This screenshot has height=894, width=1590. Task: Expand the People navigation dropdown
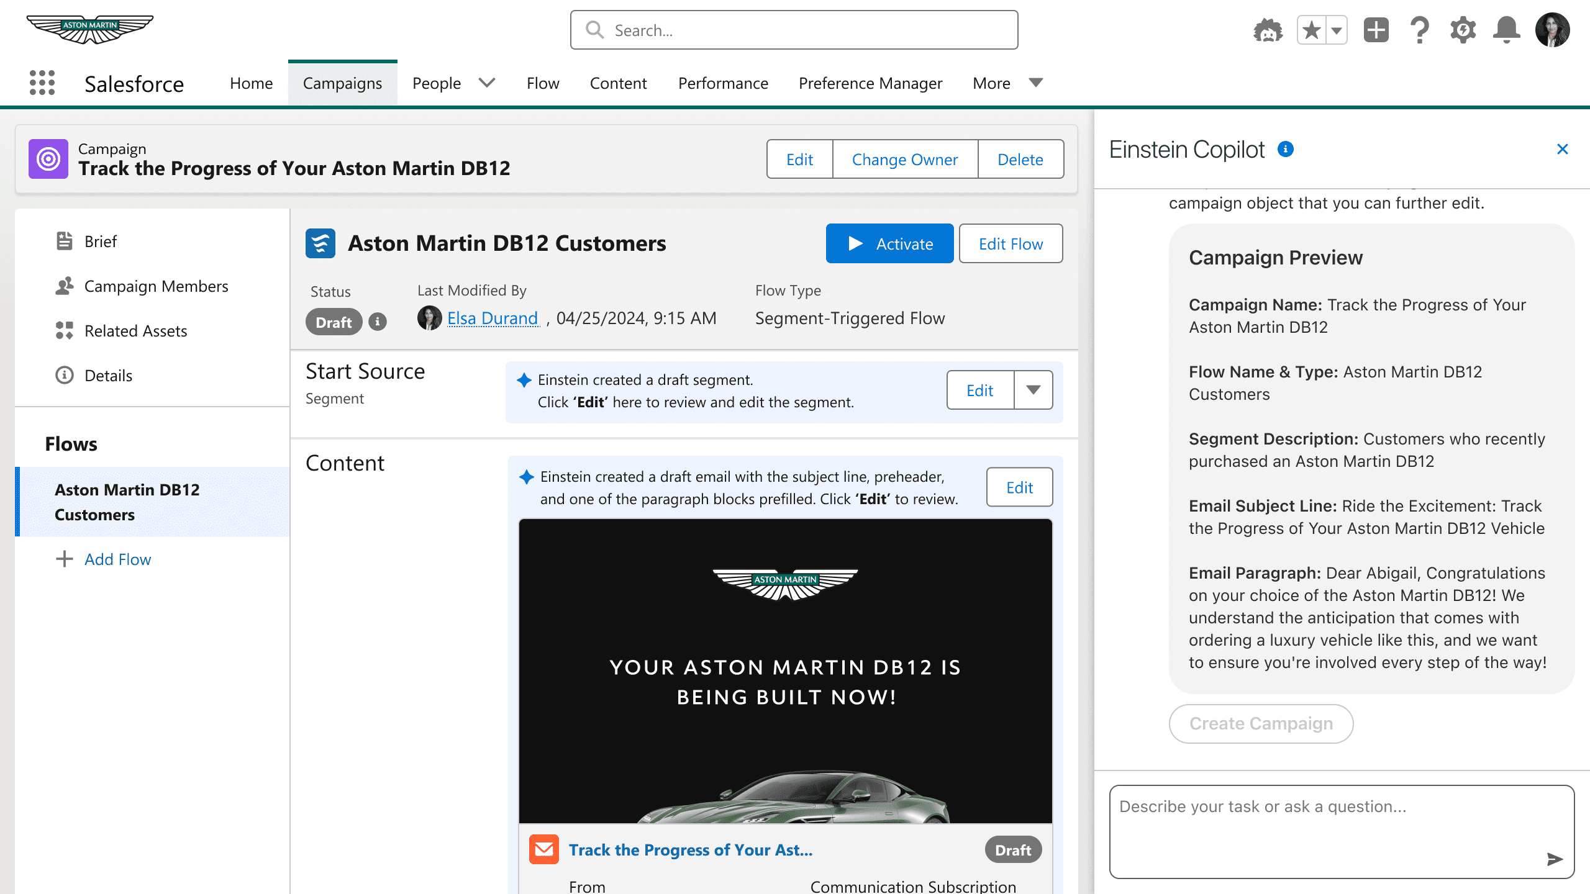[487, 83]
